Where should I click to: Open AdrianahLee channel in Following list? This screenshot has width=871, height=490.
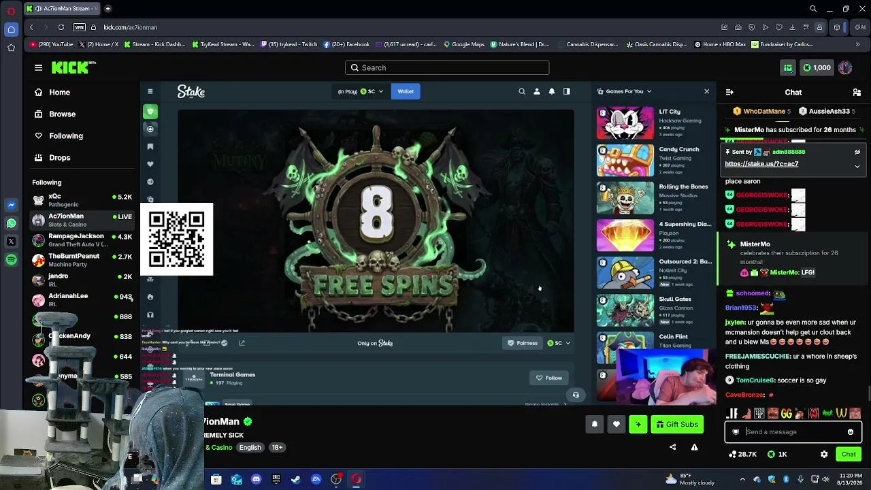coord(82,299)
